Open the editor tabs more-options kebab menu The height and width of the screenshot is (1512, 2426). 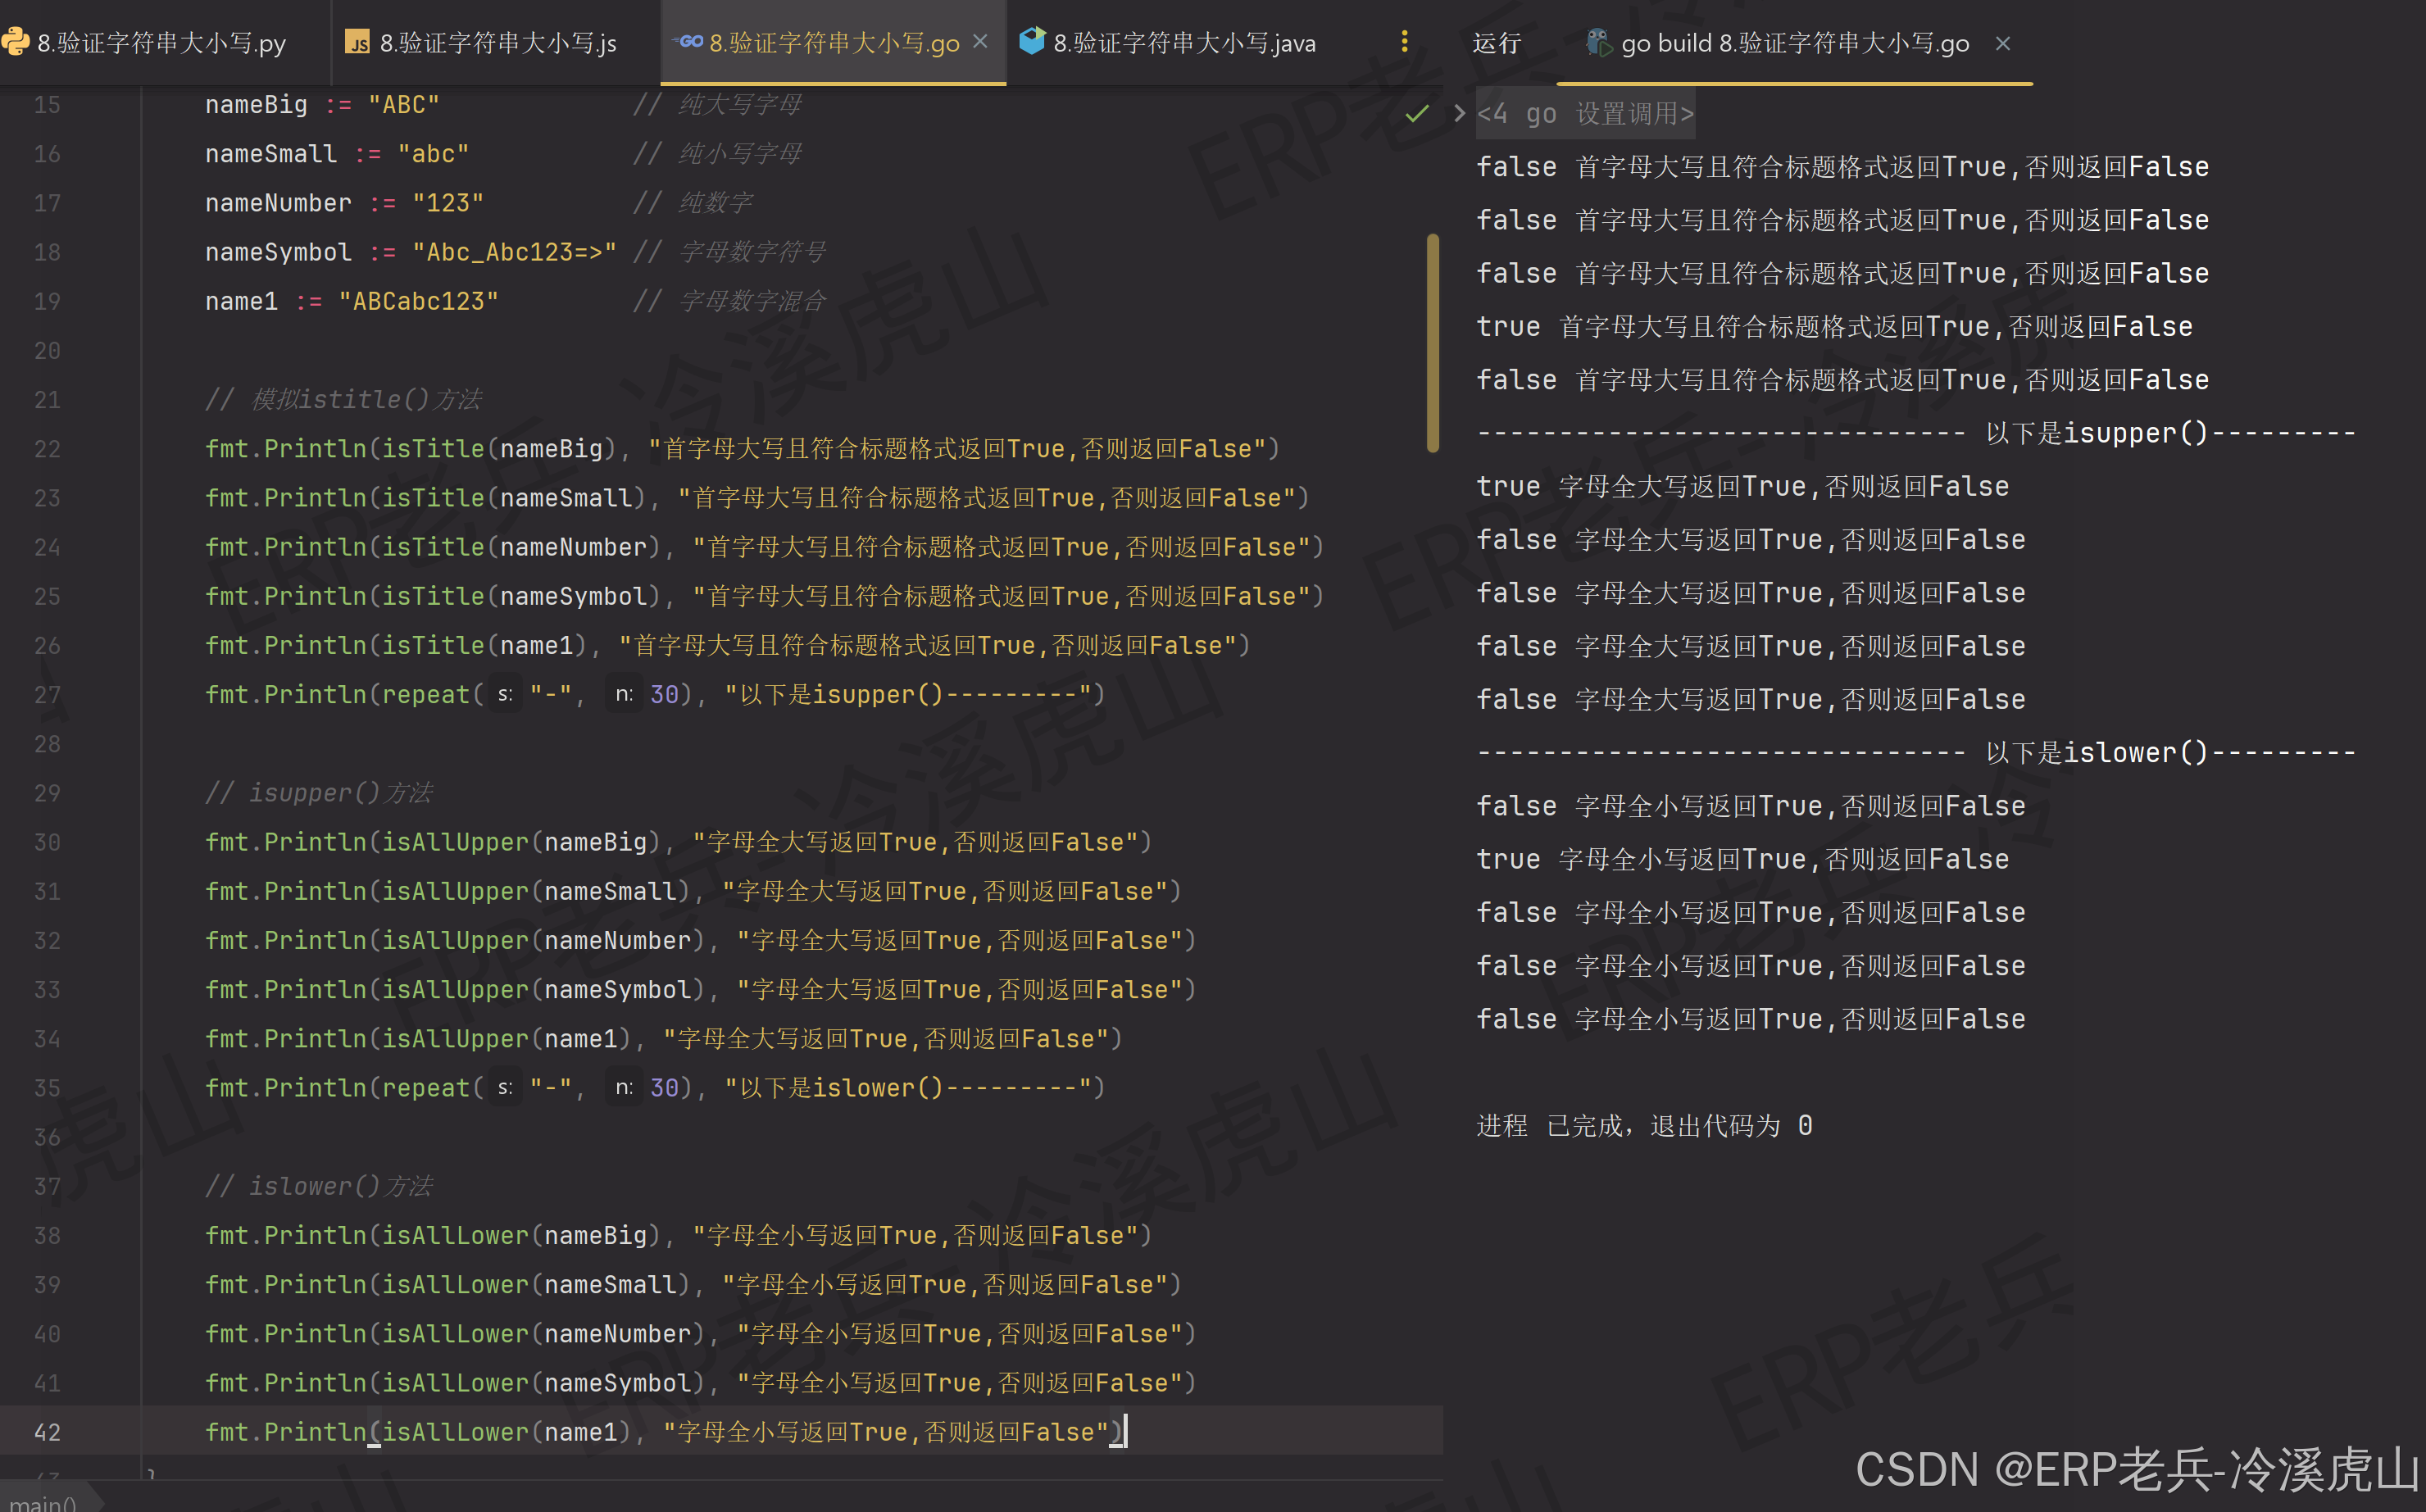point(1404,41)
